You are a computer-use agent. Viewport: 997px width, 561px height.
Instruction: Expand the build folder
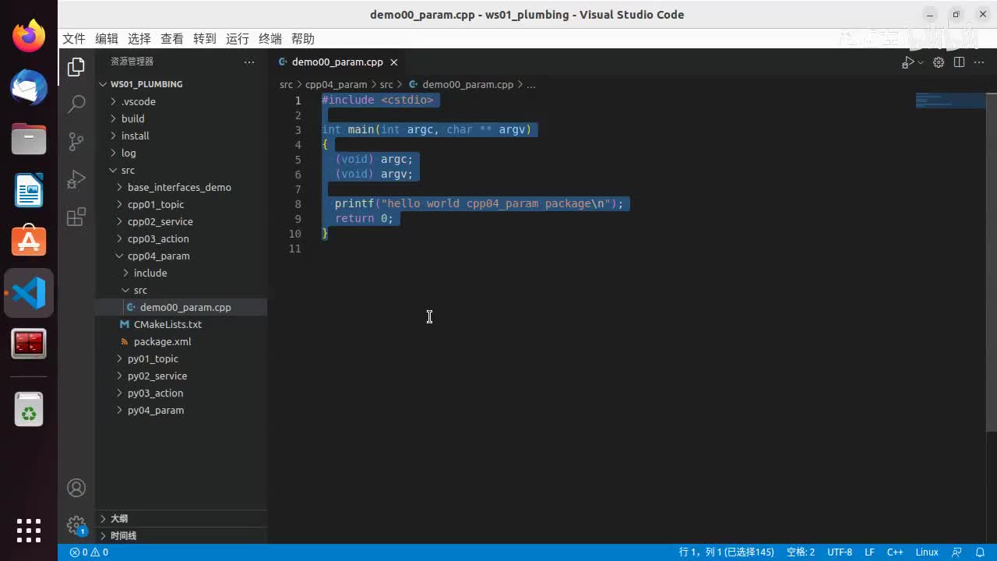coord(181,118)
